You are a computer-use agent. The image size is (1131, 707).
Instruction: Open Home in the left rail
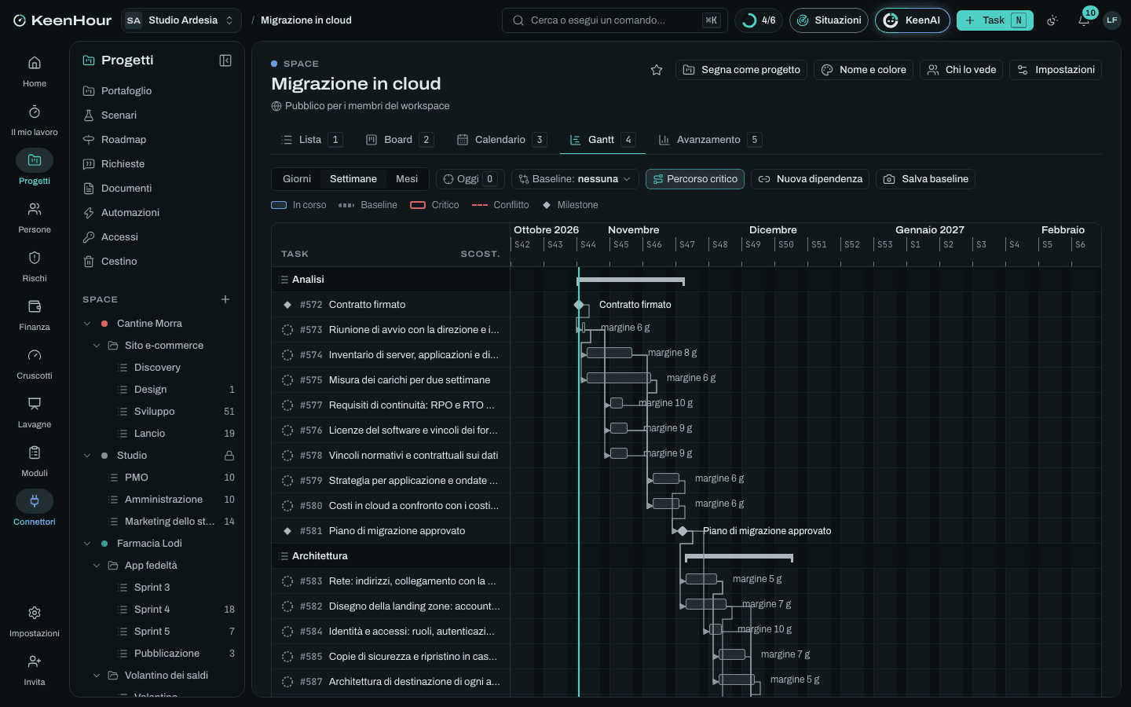(x=35, y=71)
